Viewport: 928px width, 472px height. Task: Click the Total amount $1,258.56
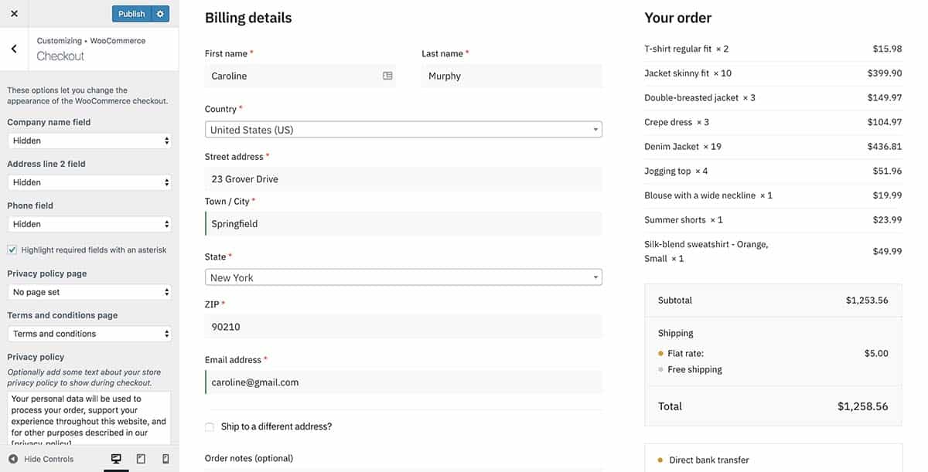coord(863,406)
